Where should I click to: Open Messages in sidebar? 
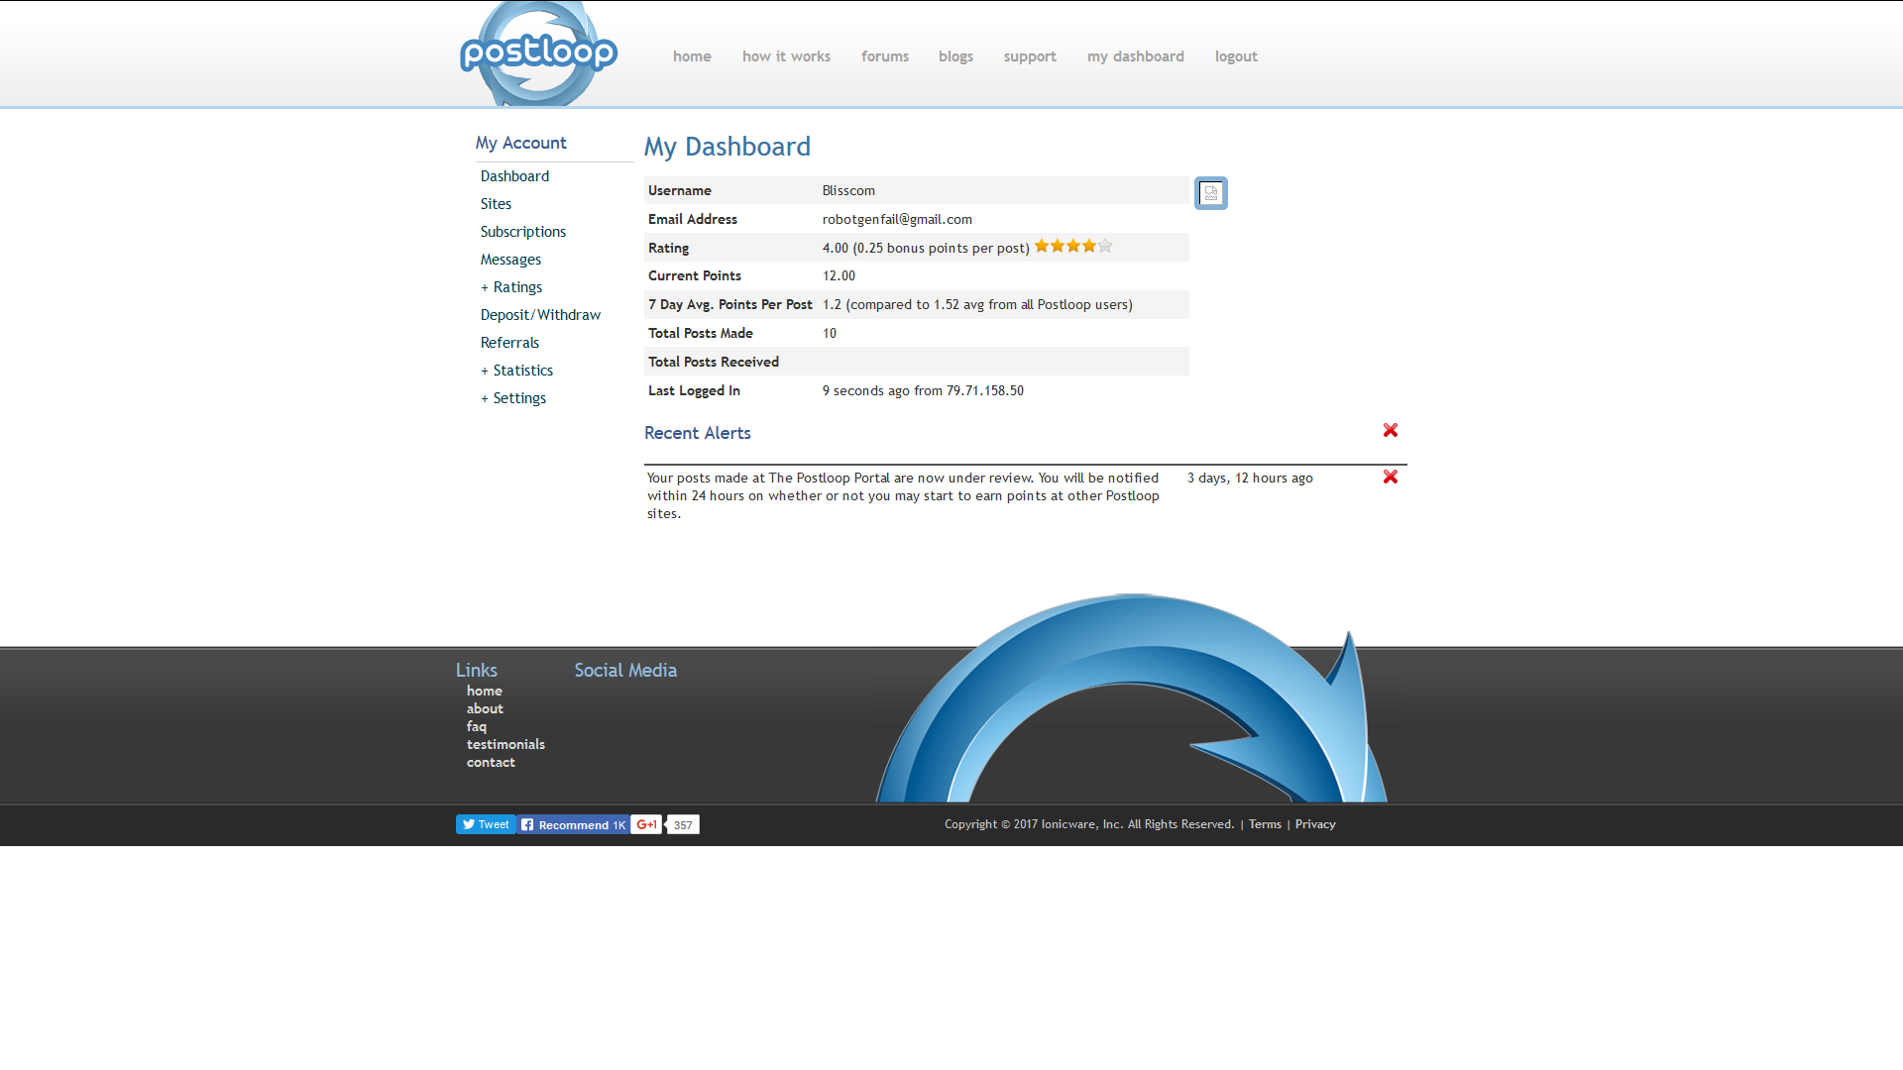point(510,260)
